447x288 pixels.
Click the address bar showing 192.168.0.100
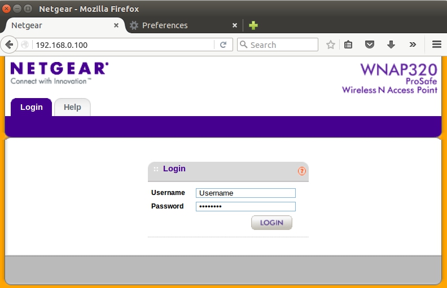(122, 45)
